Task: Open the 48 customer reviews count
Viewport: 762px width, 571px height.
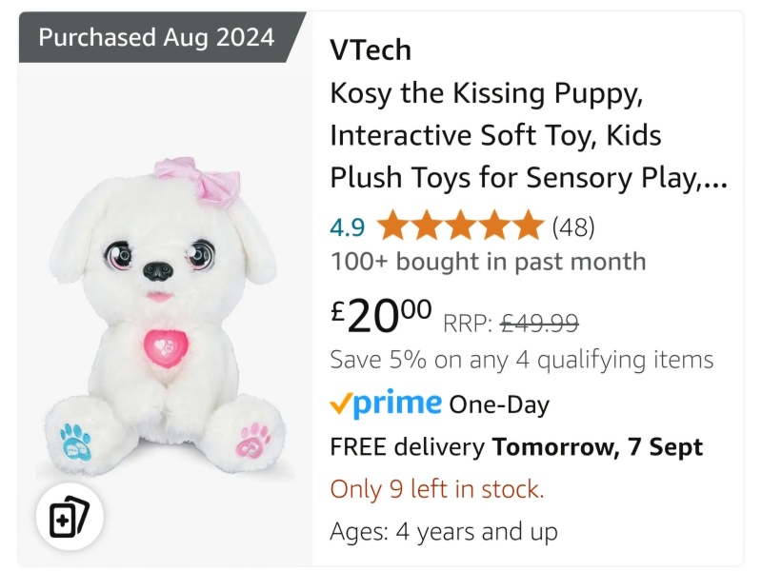Action: pos(573,227)
